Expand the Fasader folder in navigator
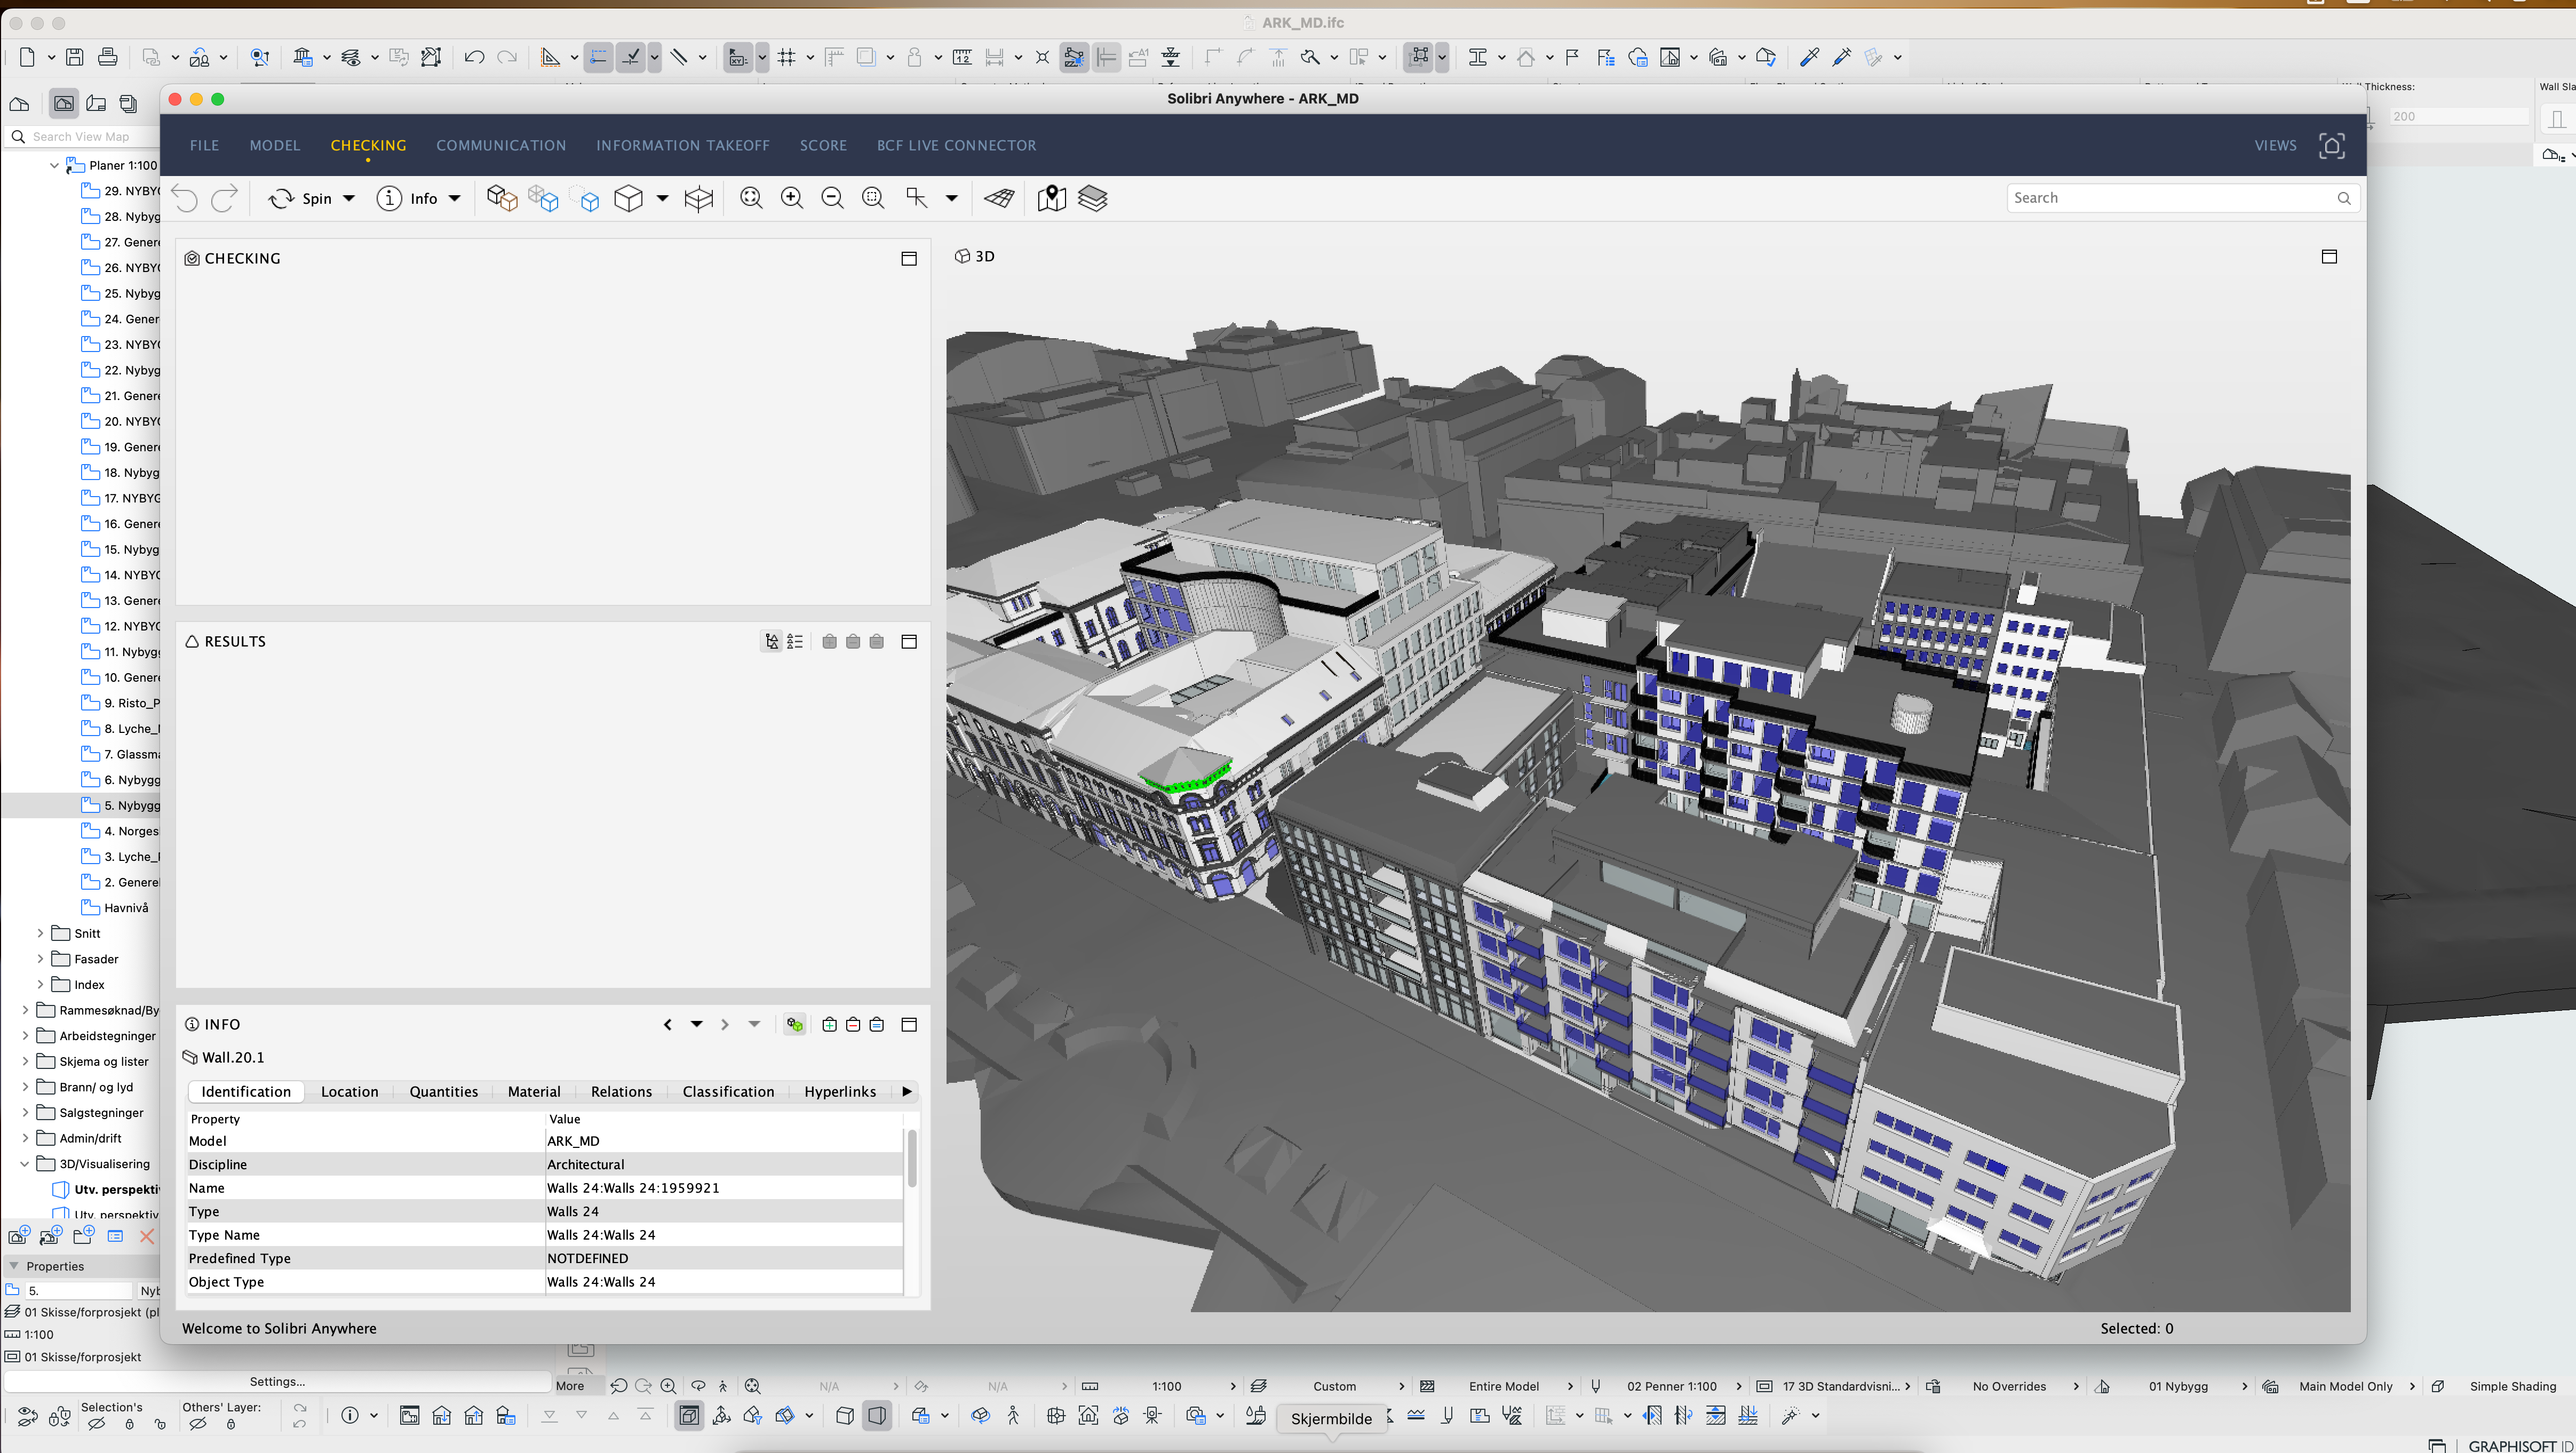 click(40, 959)
